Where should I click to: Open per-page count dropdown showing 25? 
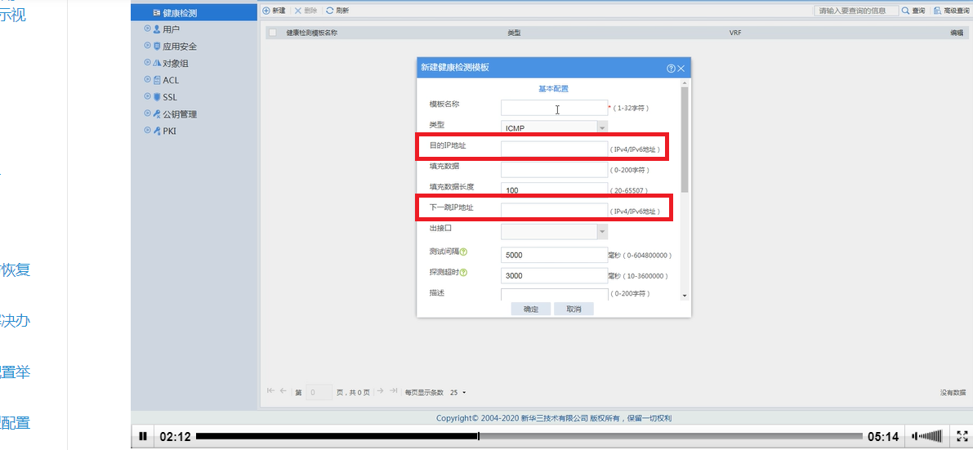[x=458, y=392]
